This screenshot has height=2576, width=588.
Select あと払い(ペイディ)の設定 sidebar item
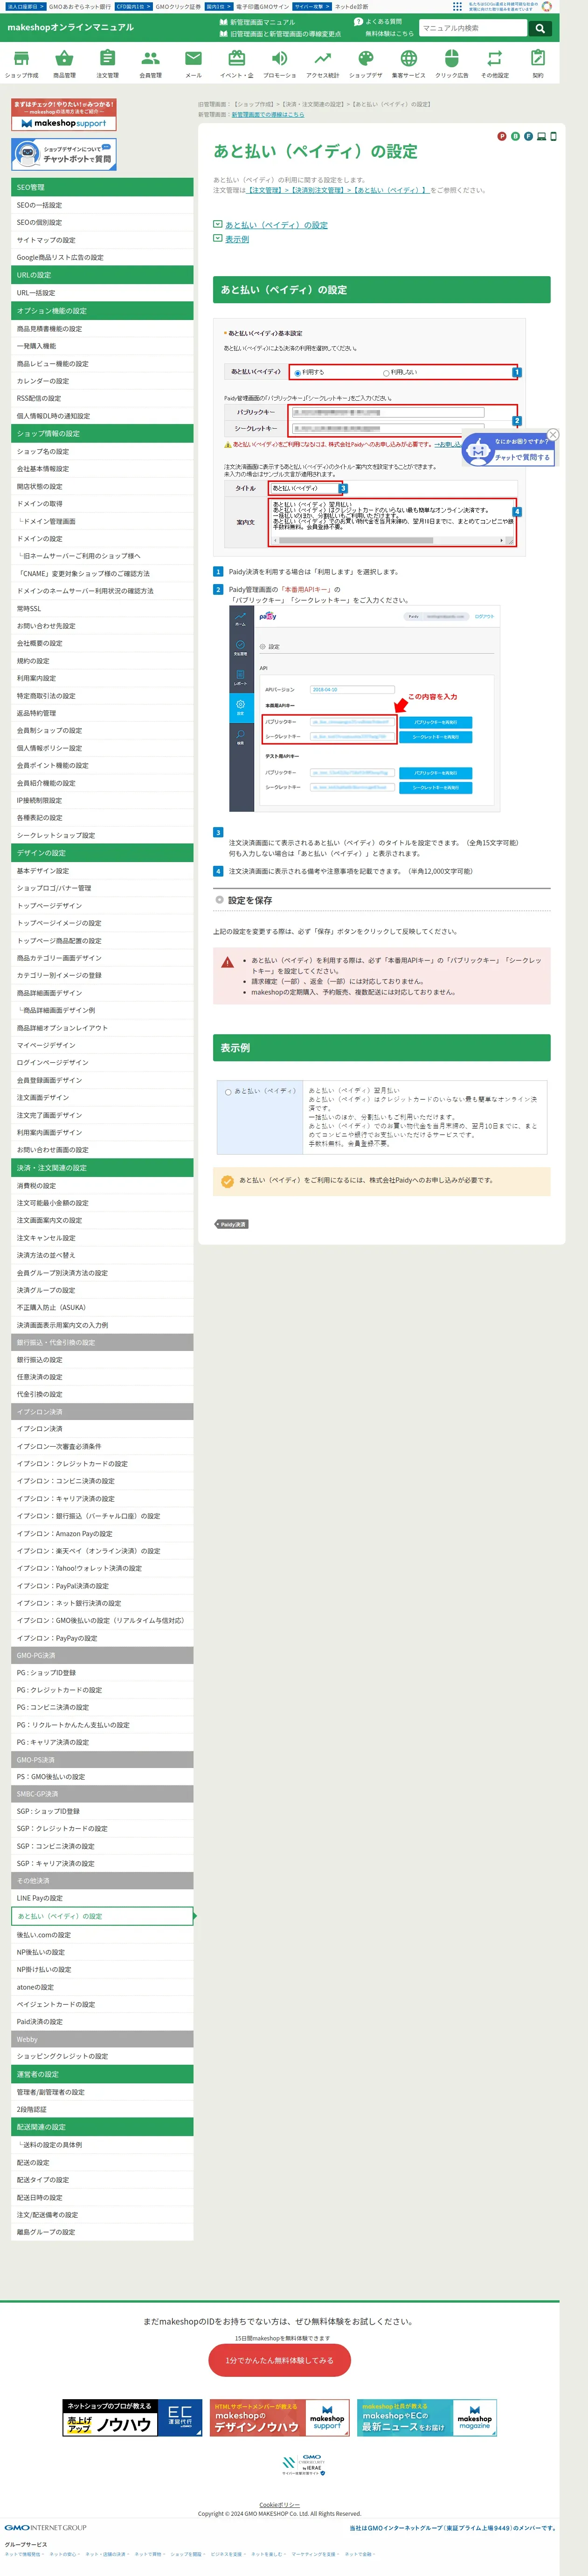102,1917
